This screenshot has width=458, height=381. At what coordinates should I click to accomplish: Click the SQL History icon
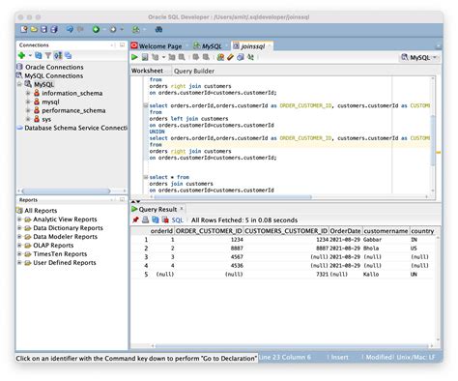tap(241, 57)
